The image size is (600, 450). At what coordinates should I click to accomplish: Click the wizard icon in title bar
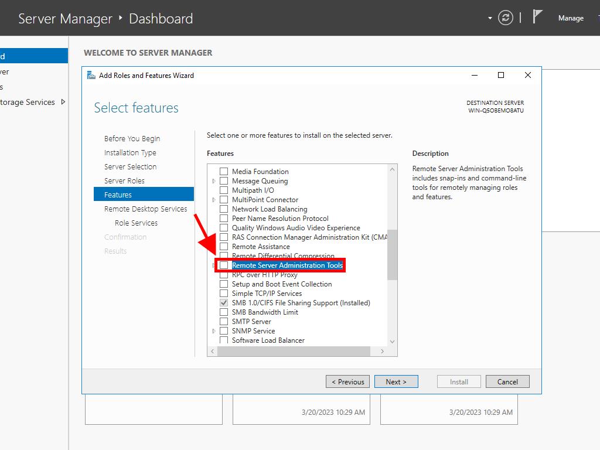91,75
